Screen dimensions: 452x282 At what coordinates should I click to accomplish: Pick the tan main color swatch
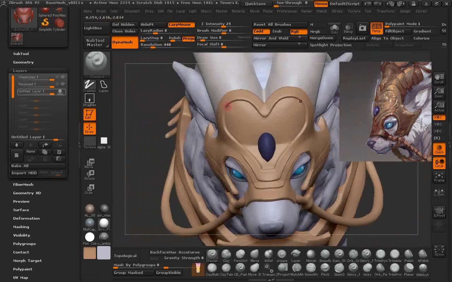coord(90,253)
